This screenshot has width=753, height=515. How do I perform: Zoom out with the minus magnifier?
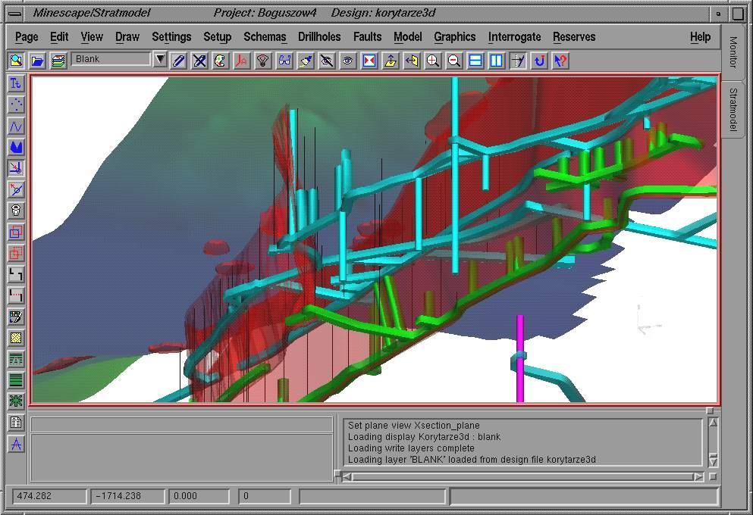tap(453, 61)
